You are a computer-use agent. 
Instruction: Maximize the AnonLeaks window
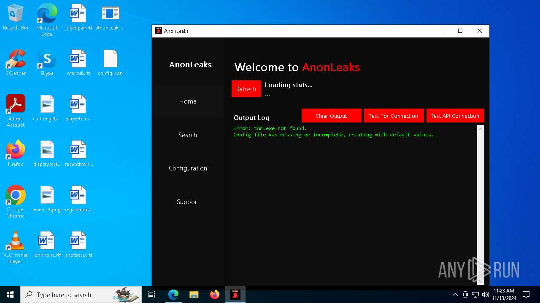pyautogui.click(x=460, y=31)
